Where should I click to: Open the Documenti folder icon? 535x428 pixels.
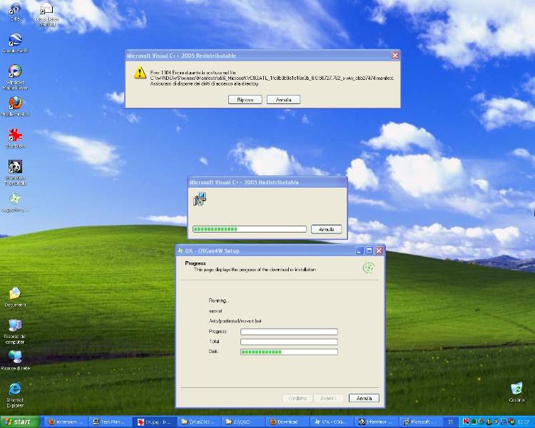[15, 294]
